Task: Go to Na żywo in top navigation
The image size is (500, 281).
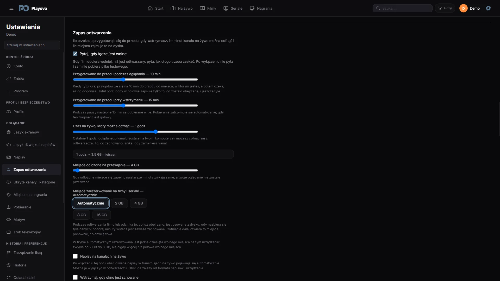Action: click(182, 8)
